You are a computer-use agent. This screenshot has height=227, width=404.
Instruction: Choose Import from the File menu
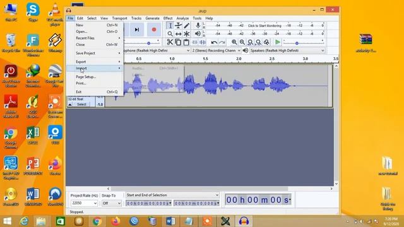[x=95, y=68]
